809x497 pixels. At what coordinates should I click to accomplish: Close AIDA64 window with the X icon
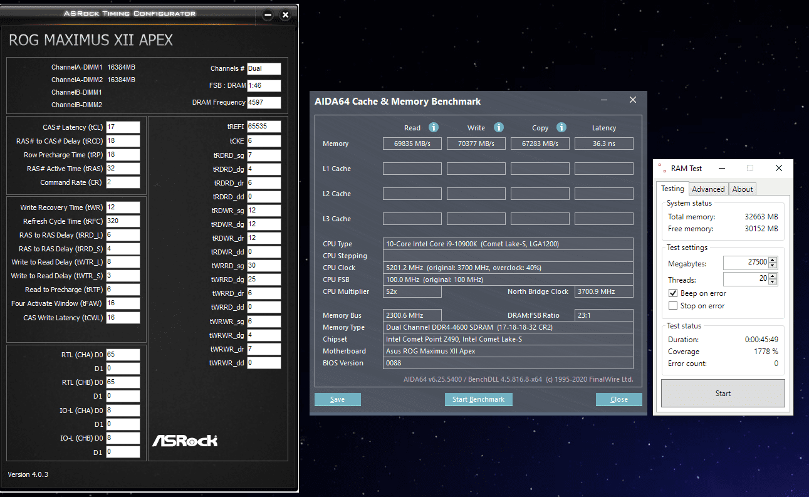coord(633,100)
